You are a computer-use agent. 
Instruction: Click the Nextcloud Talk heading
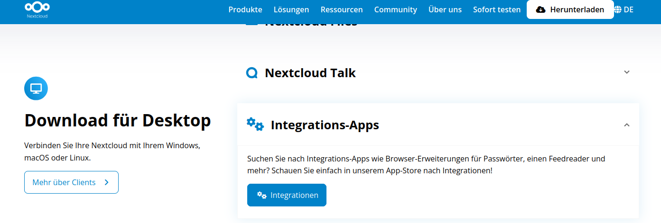310,73
